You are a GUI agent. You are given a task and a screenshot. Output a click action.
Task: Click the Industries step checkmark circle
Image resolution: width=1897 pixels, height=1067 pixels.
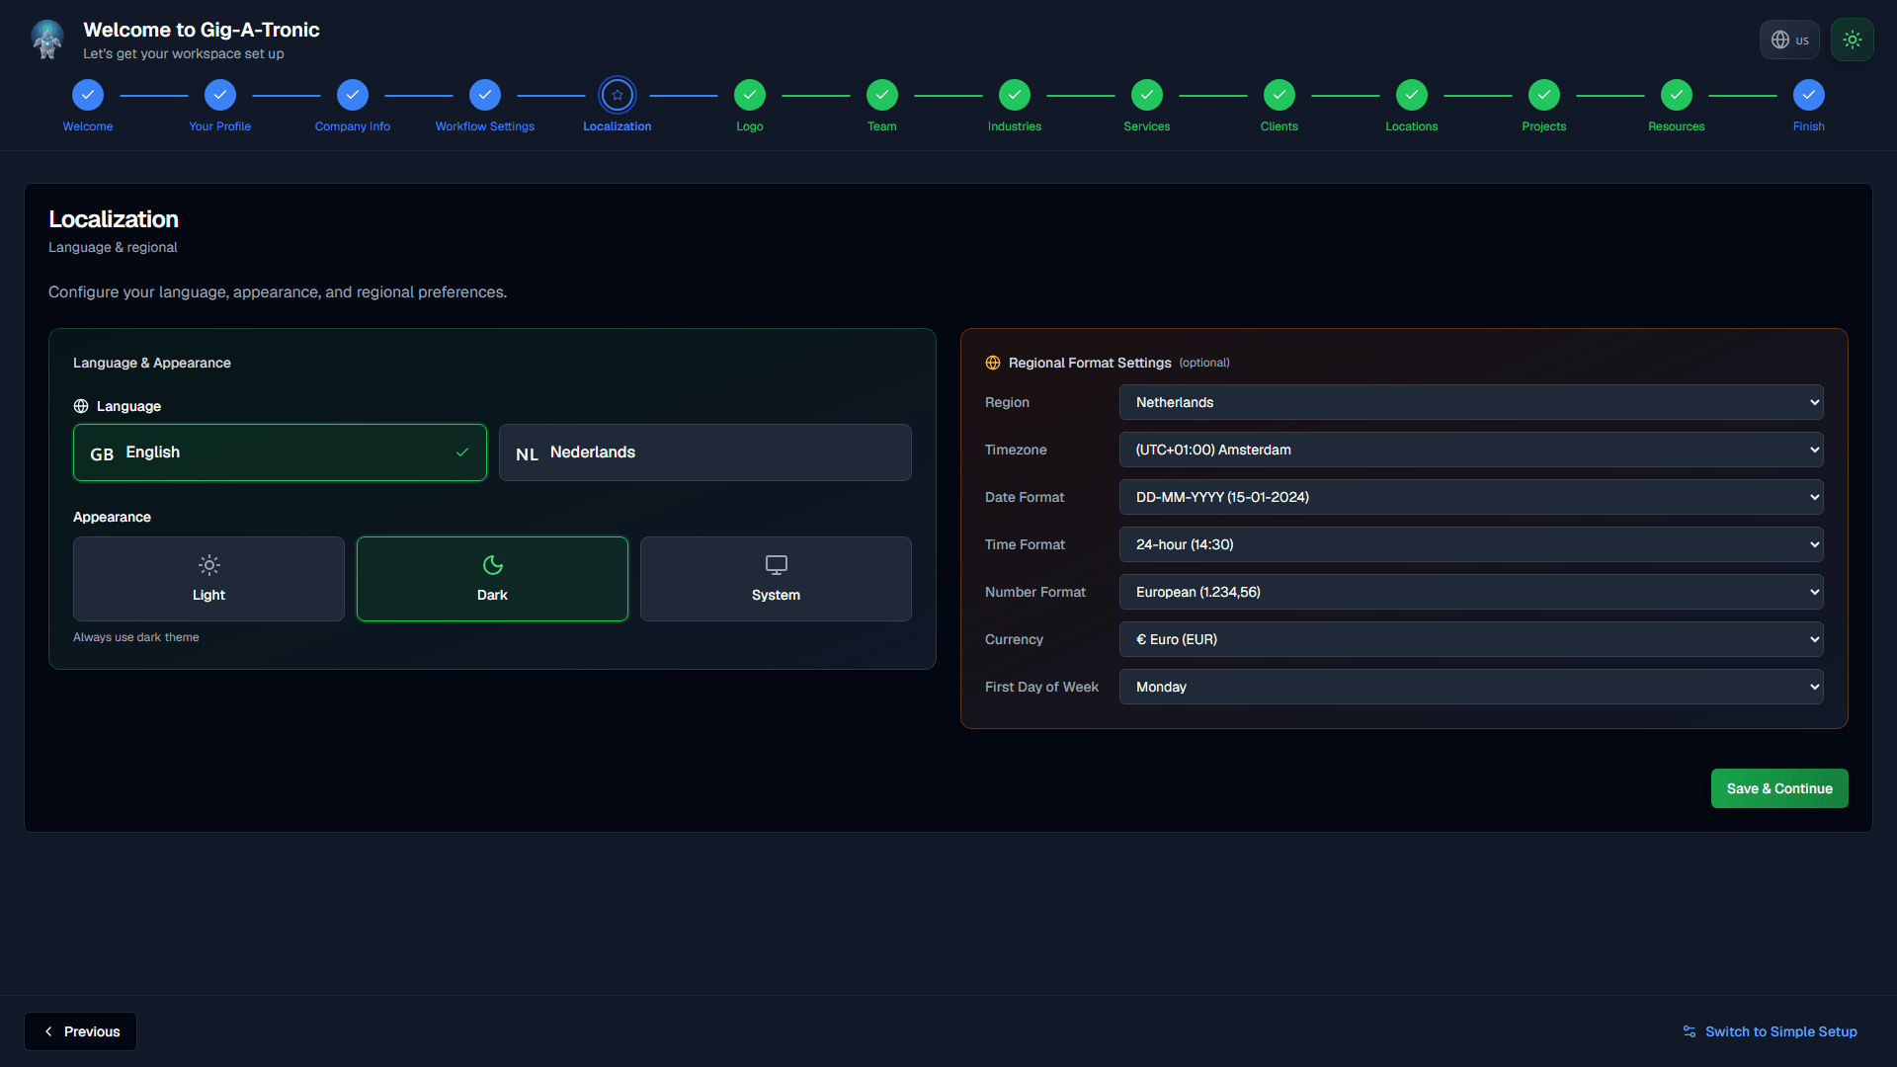pyautogui.click(x=1015, y=95)
